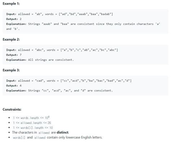
Task: Click the bold word "distinct"
Action: pyautogui.click(x=62, y=132)
